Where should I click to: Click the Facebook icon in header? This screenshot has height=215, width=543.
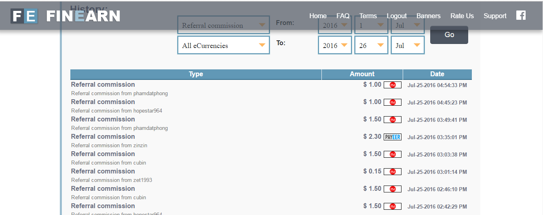[x=521, y=15]
